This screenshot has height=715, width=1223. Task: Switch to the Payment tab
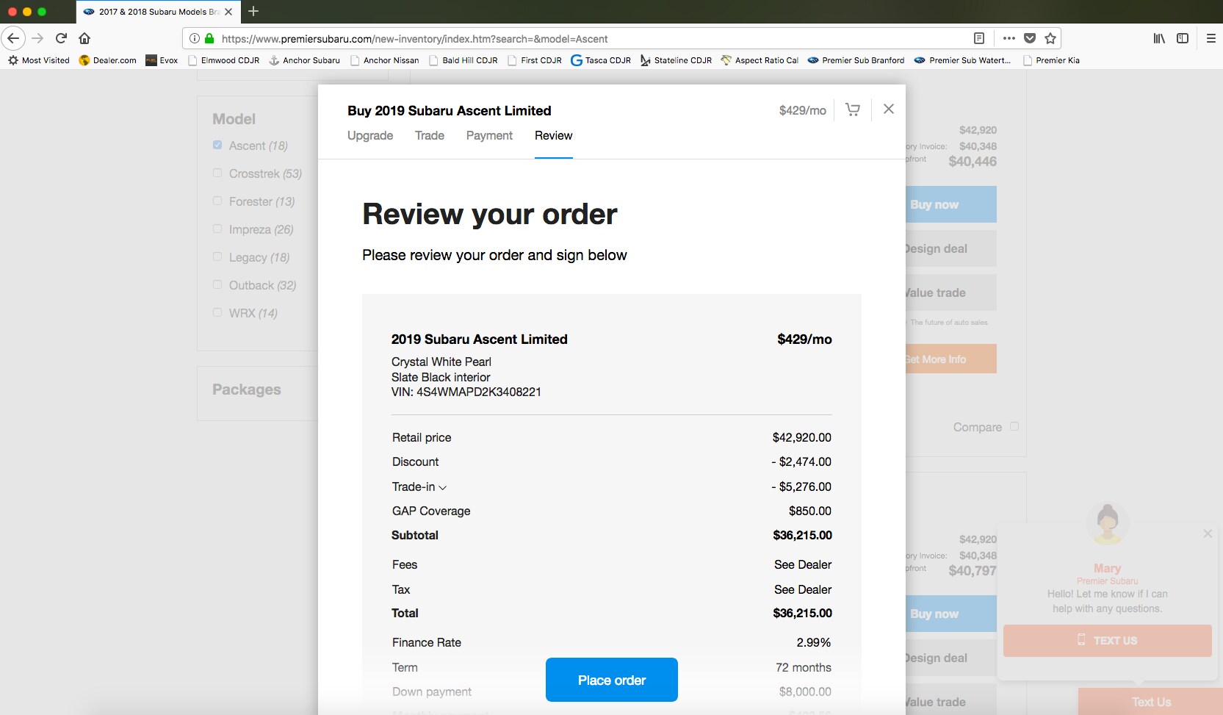tap(489, 136)
